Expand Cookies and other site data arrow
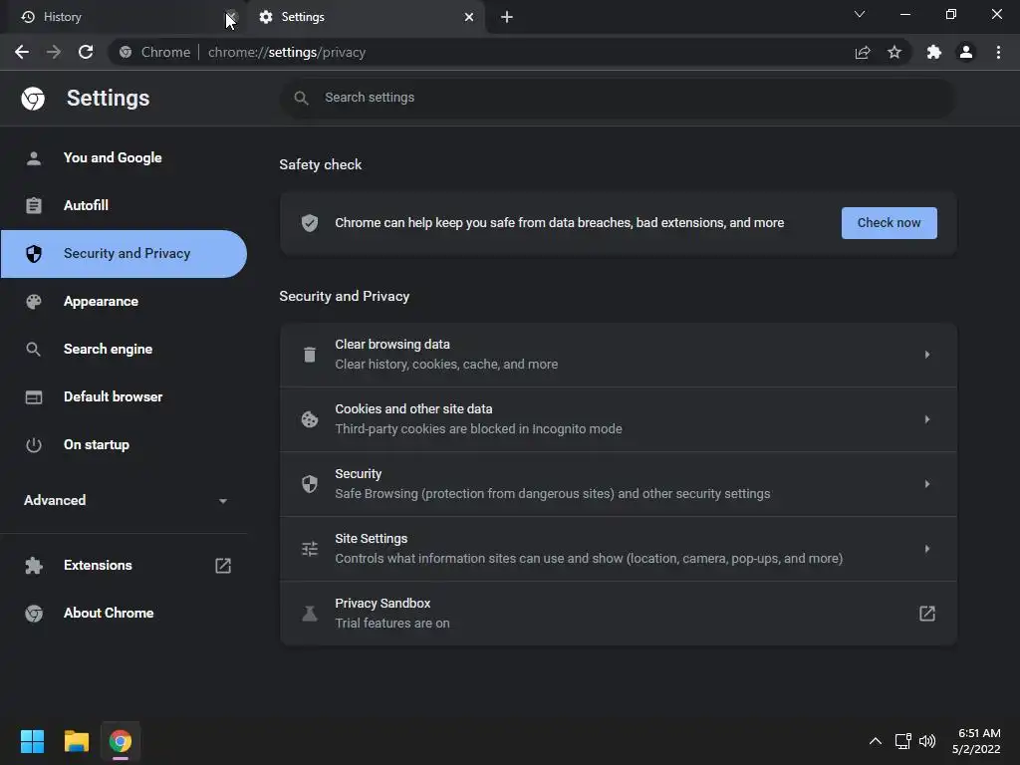This screenshot has height=765, width=1020. 927,419
